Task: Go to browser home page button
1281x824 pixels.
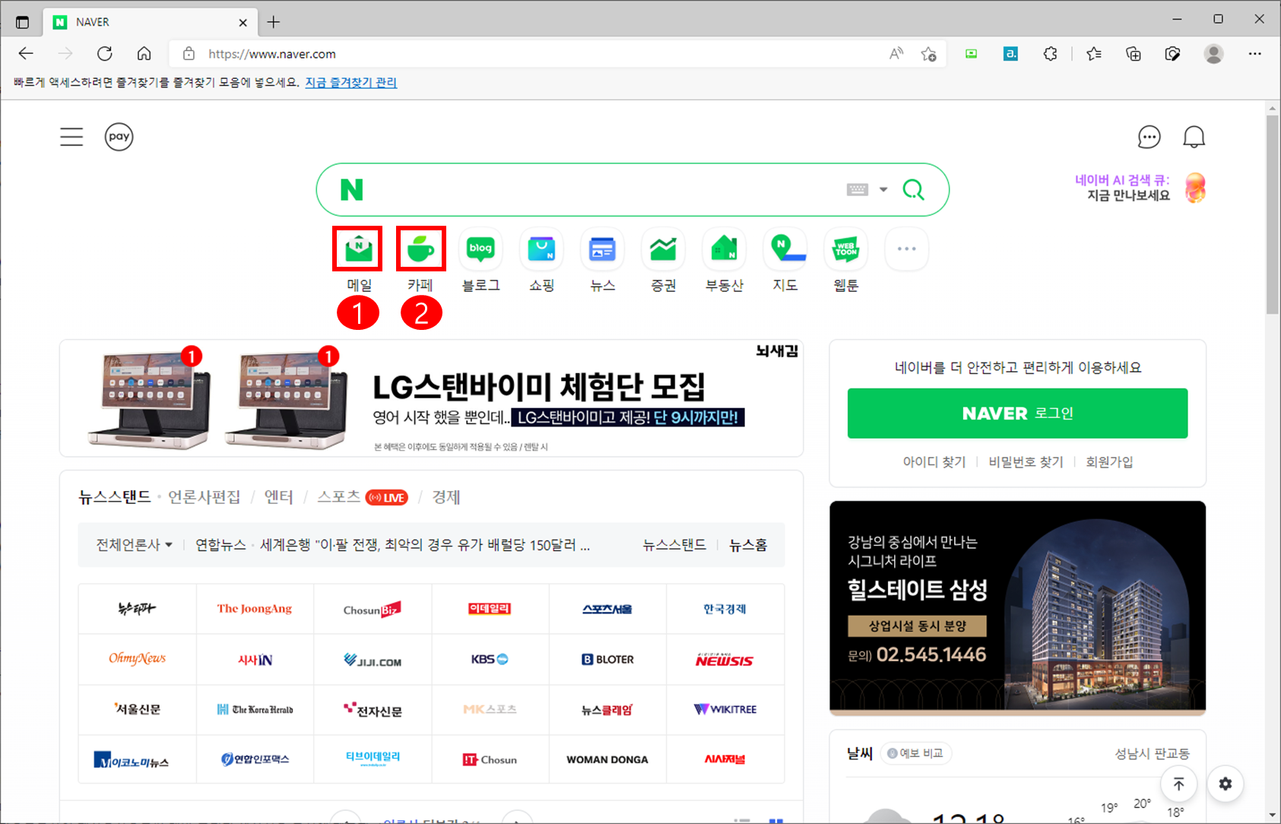Action: point(144,53)
